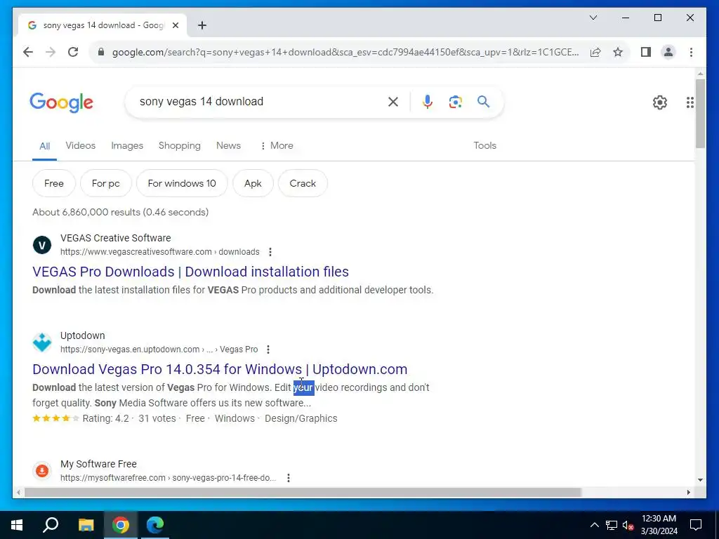Viewport: 719px width, 539px height.
Task: Click the site lock icon in address bar
Action: click(101, 52)
